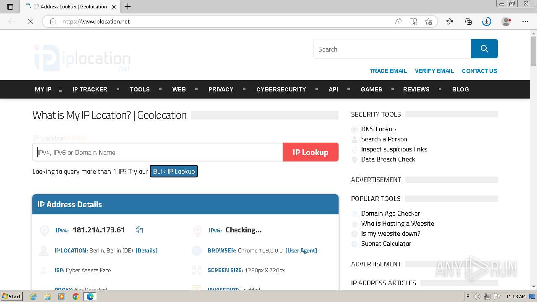Click the taskbar clock 11:03 AM

tap(516, 297)
